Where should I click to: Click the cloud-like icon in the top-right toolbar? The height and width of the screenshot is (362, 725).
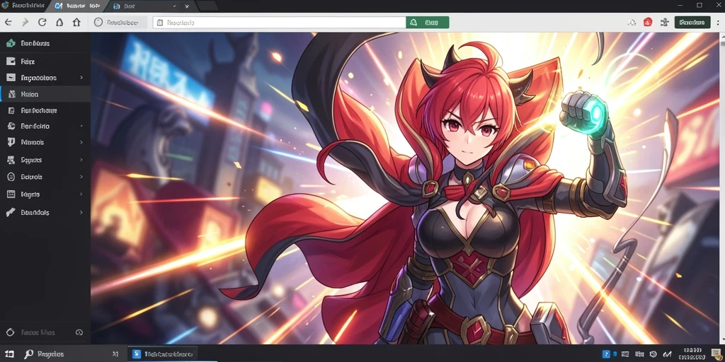click(x=632, y=22)
